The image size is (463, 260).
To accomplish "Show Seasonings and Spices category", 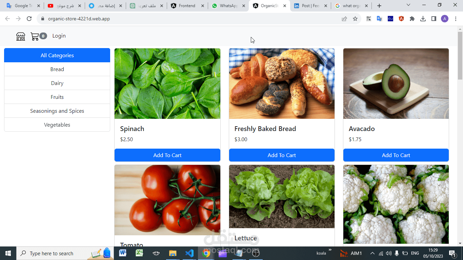I will pyautogui.click(x=57, y=111).
